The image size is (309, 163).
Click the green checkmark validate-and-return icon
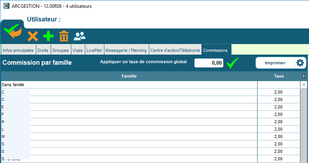(12, 31)
